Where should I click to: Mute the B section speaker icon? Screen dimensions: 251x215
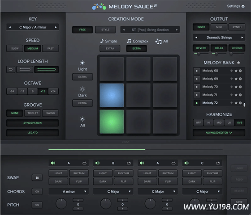coord(97,163)
